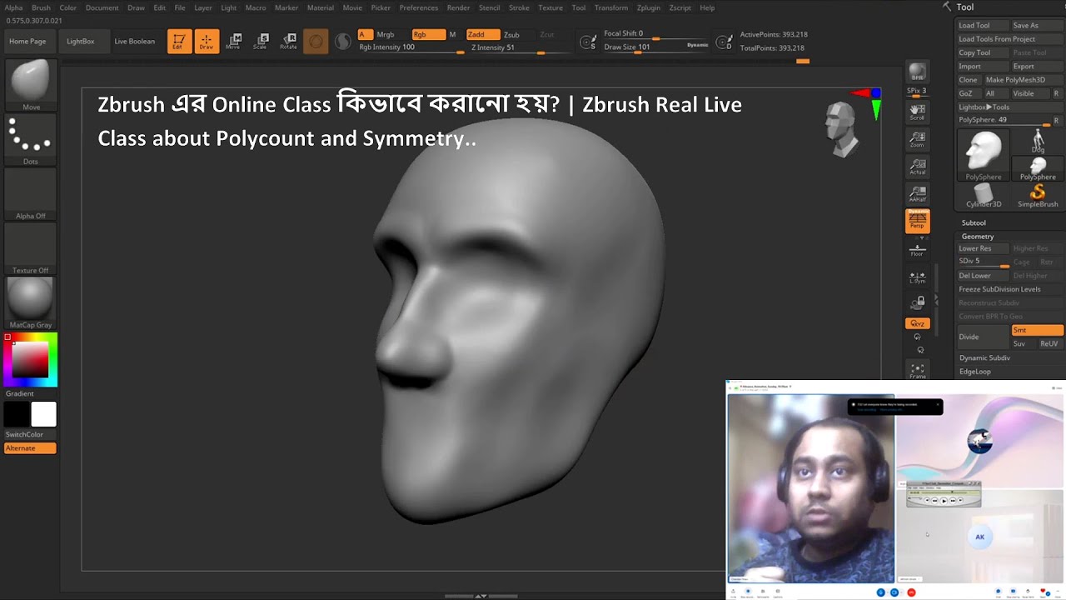Select the Draw mode icon
1066x600 pixels.
[x=207, y=41]
